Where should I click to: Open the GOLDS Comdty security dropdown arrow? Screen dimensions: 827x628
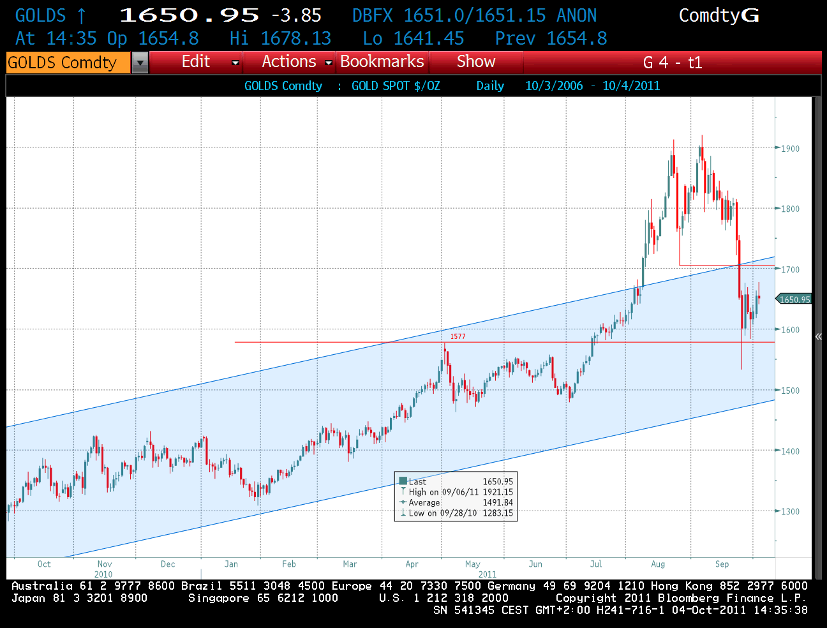(140, 63)
